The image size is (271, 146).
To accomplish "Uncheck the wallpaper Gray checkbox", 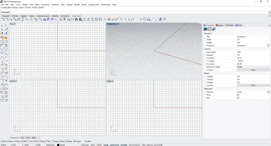I will pos(238,98).
